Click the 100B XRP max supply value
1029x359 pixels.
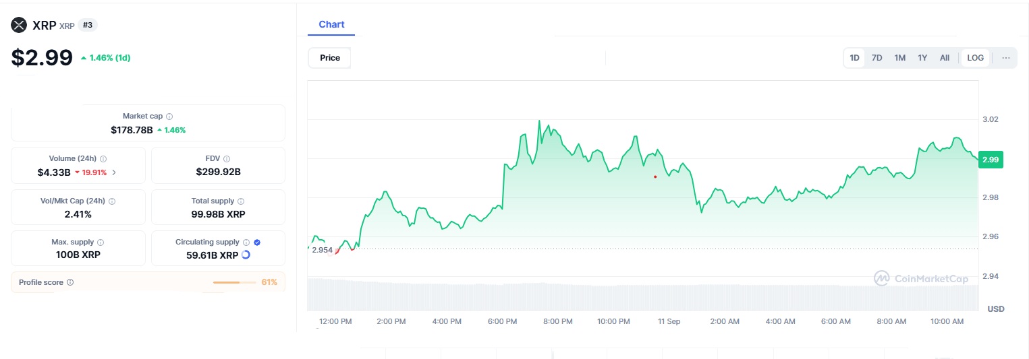coord(78,255)
